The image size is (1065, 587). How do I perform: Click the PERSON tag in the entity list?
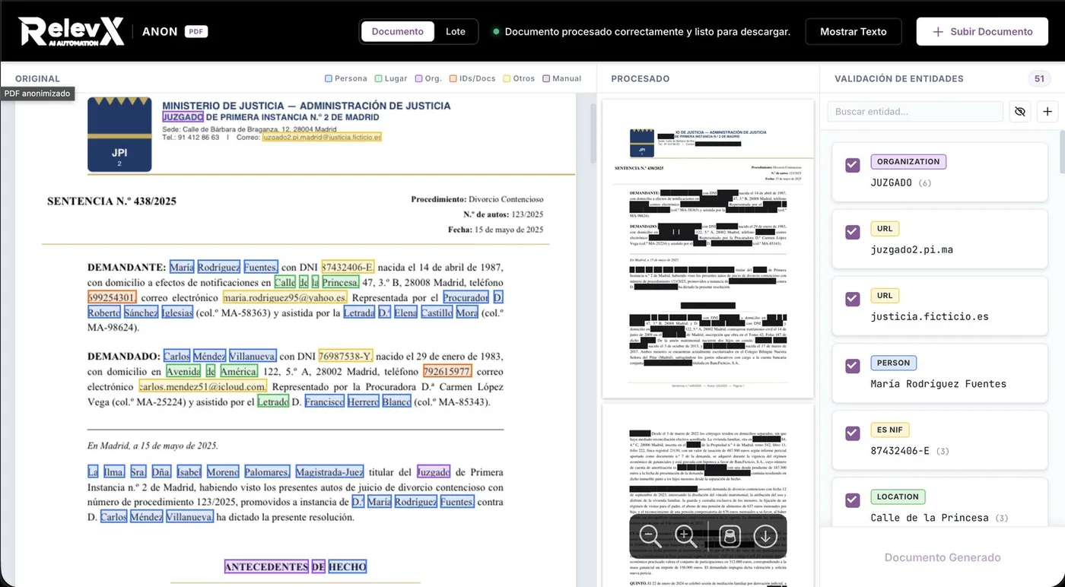click(893, 363)
